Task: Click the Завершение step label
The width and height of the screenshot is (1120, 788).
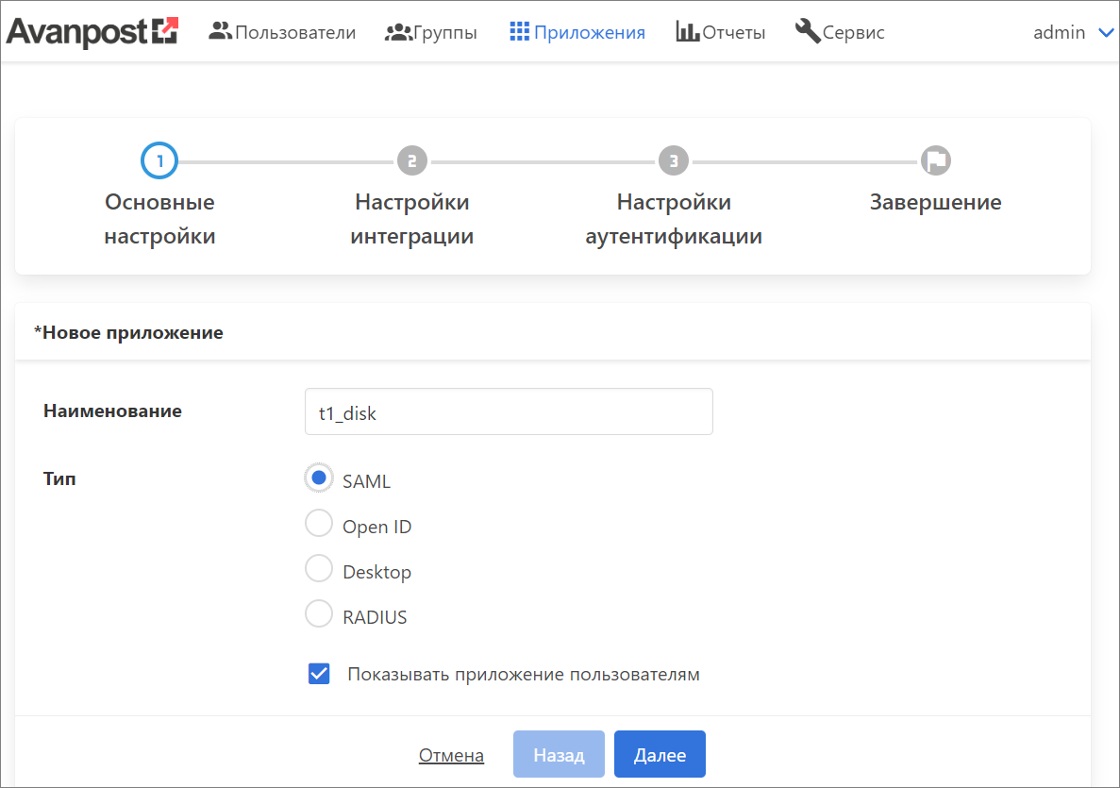Action: coord(936,202)
